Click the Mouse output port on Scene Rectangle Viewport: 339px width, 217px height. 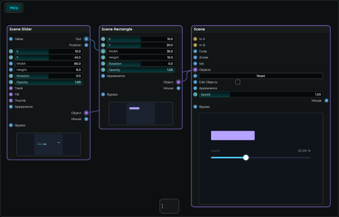178,88
